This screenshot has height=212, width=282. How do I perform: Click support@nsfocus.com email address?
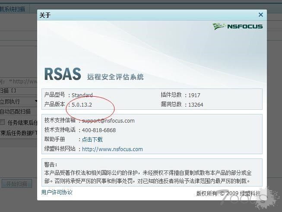[108, 120]
